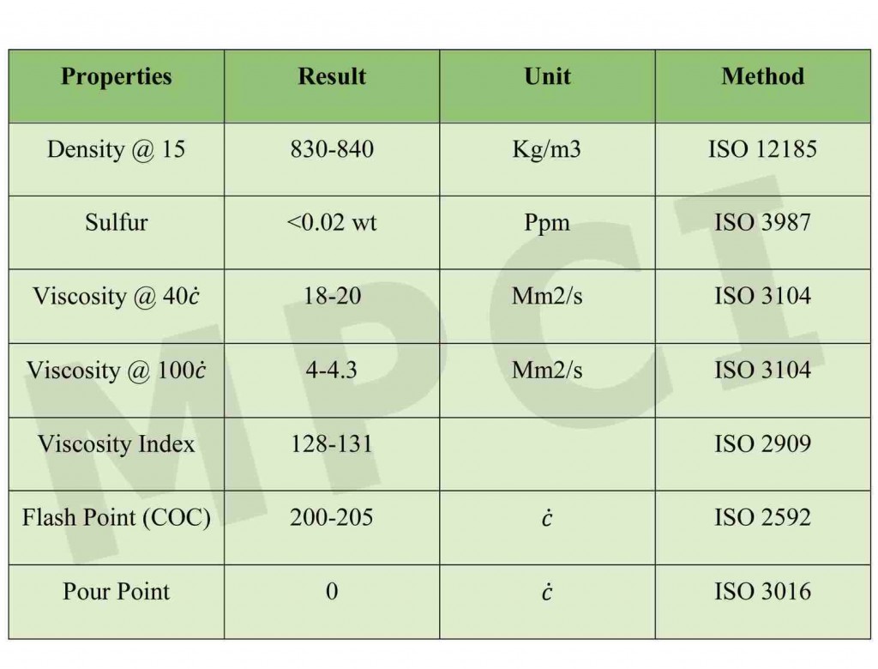Click the Kg/m3 unit cell

pyautogui.click(x=547, y=150)
